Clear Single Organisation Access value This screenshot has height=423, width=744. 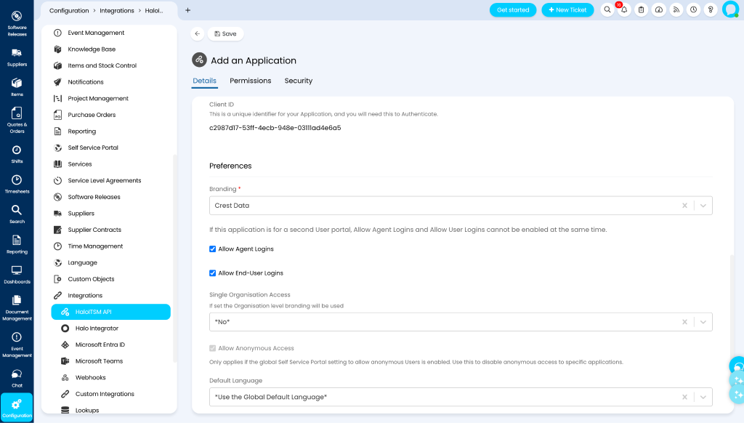(684, 322)
